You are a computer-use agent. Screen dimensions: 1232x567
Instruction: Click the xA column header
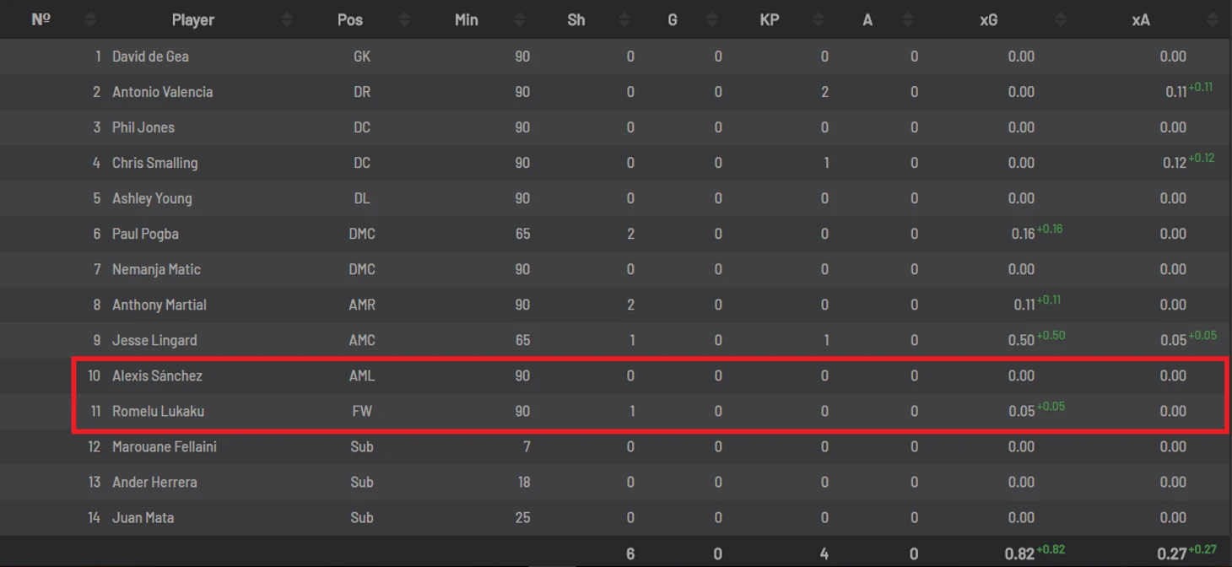(1141, 19)
